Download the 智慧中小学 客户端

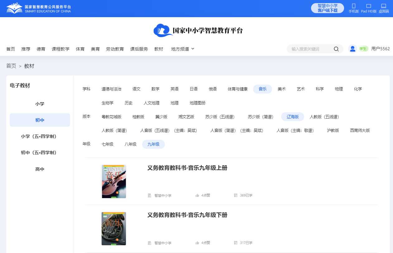[328, 8]
